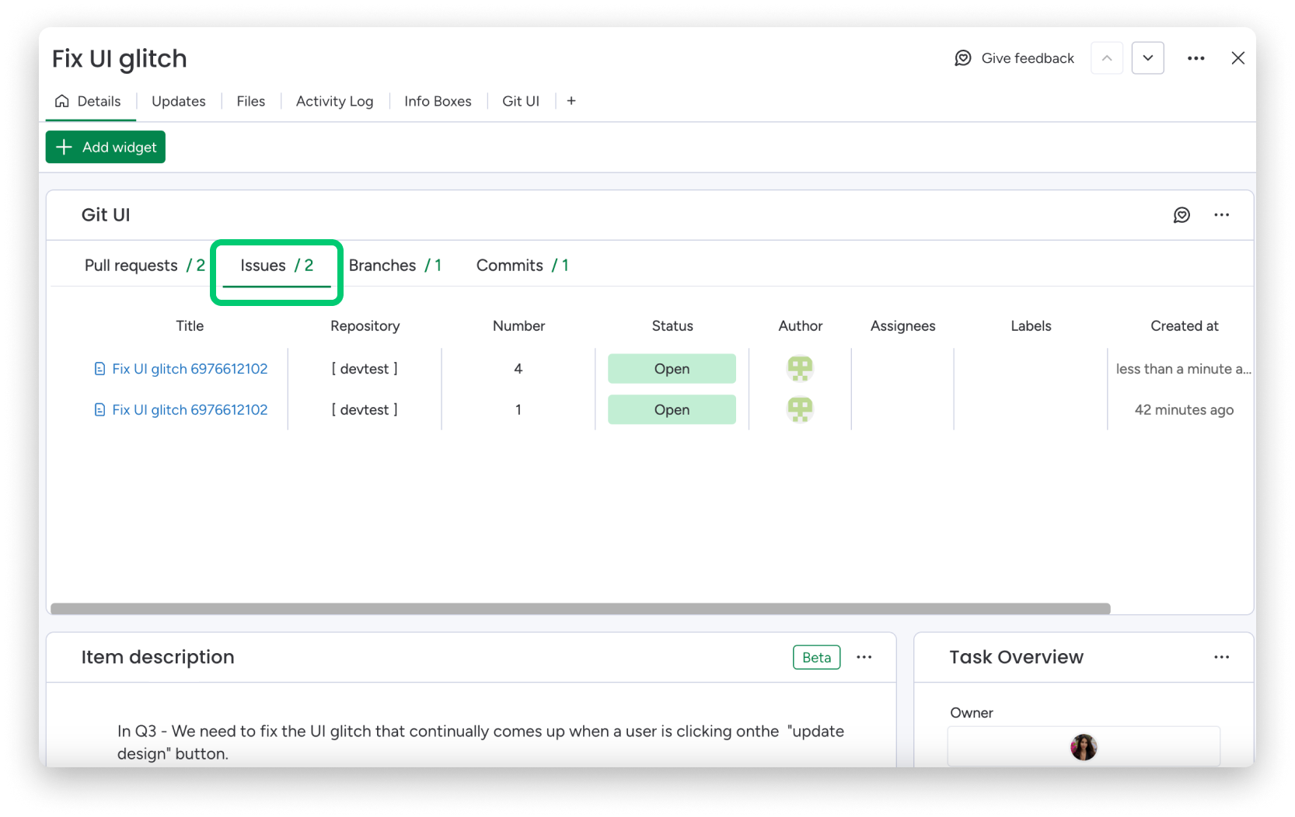The height and width of the screenshot is (817, 1295).
Task: Click 'less than a minute a...' created time
Action: [x=1183, y=369]
